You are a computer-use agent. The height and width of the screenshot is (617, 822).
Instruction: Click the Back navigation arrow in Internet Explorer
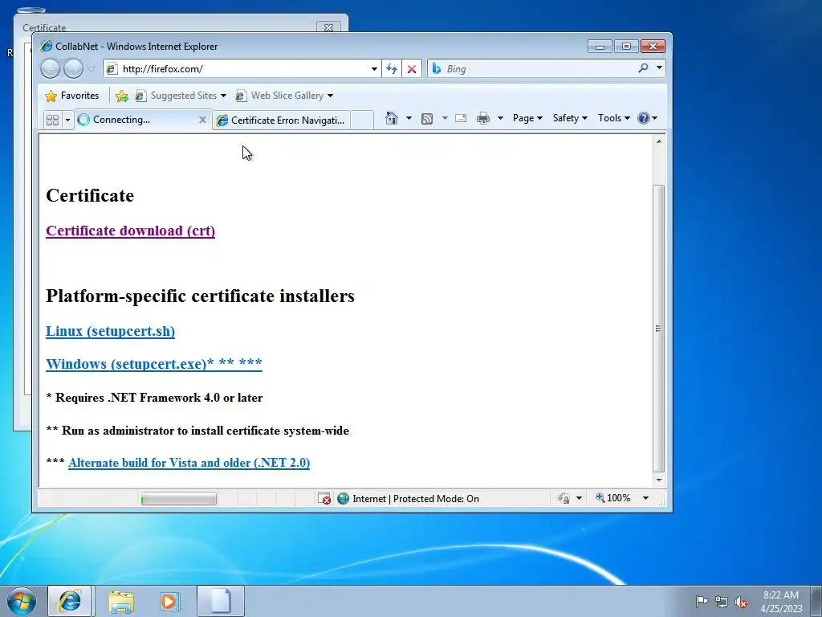tap(51, 69)
